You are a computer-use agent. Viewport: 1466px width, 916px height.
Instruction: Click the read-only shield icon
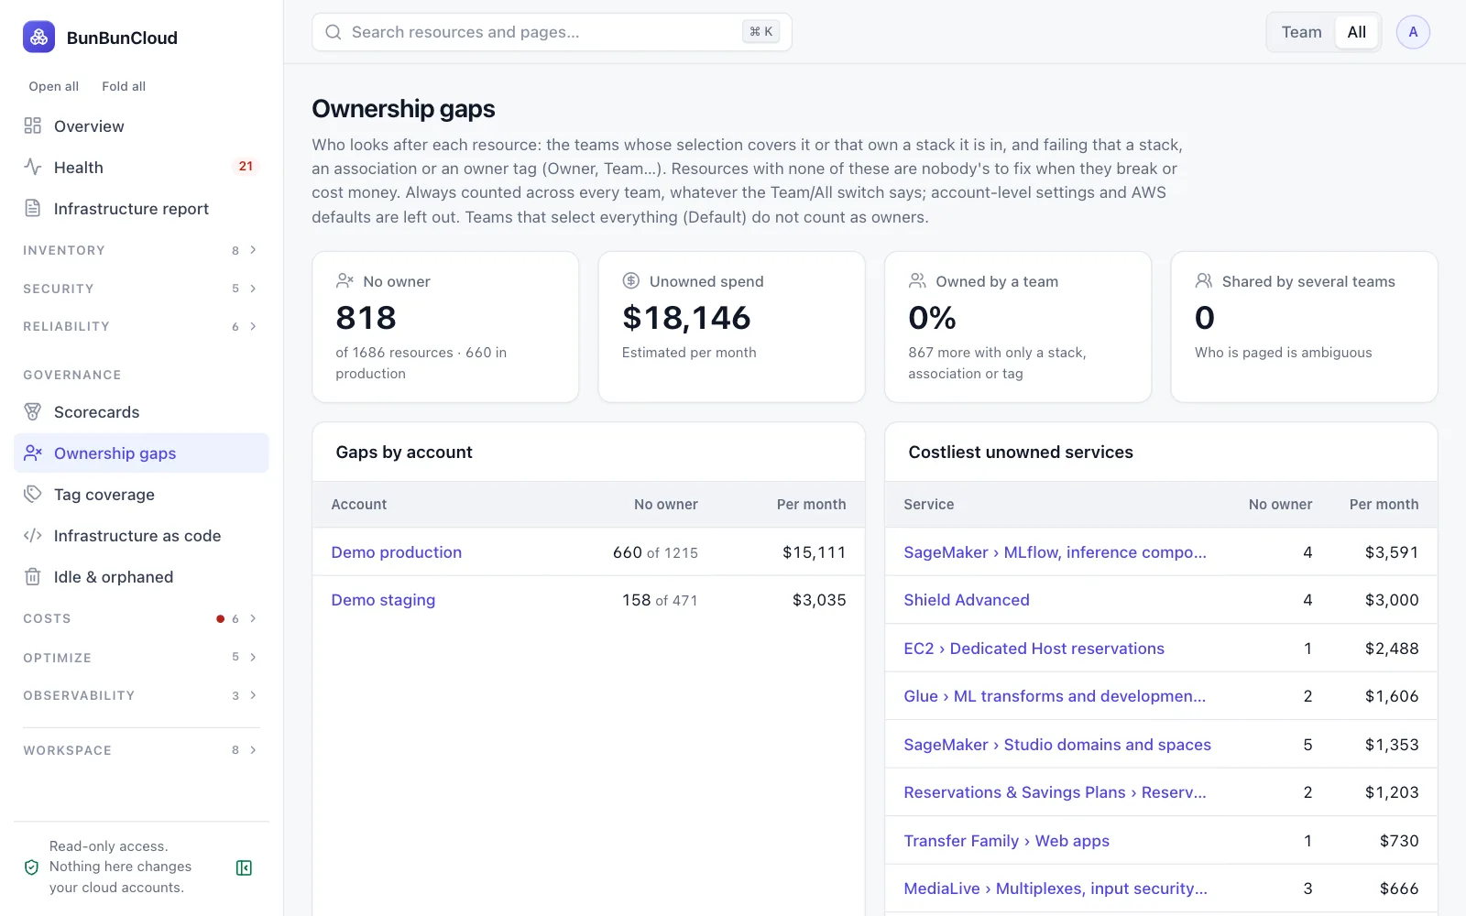[31, 867]
